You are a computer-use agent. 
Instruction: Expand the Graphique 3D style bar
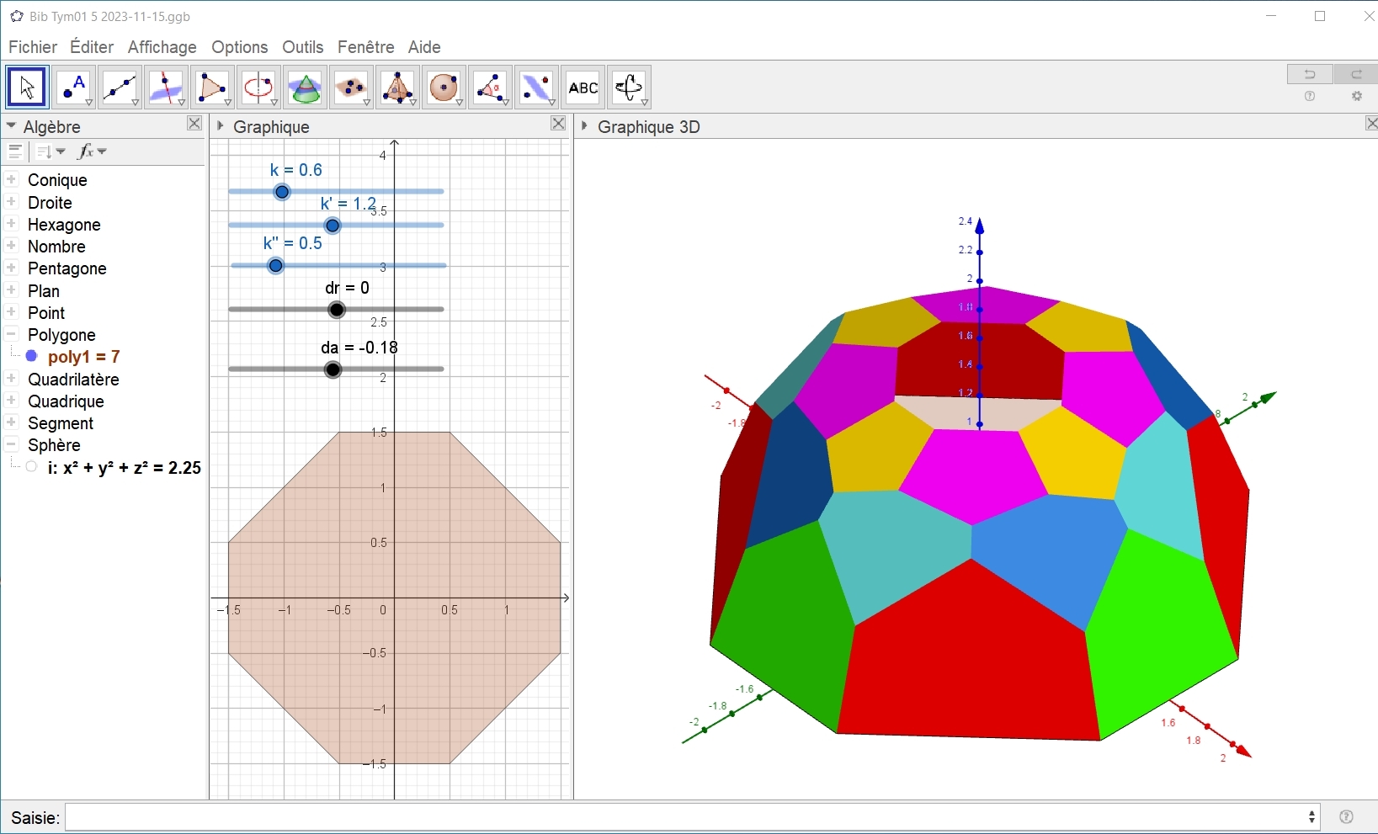coord(585,126)
